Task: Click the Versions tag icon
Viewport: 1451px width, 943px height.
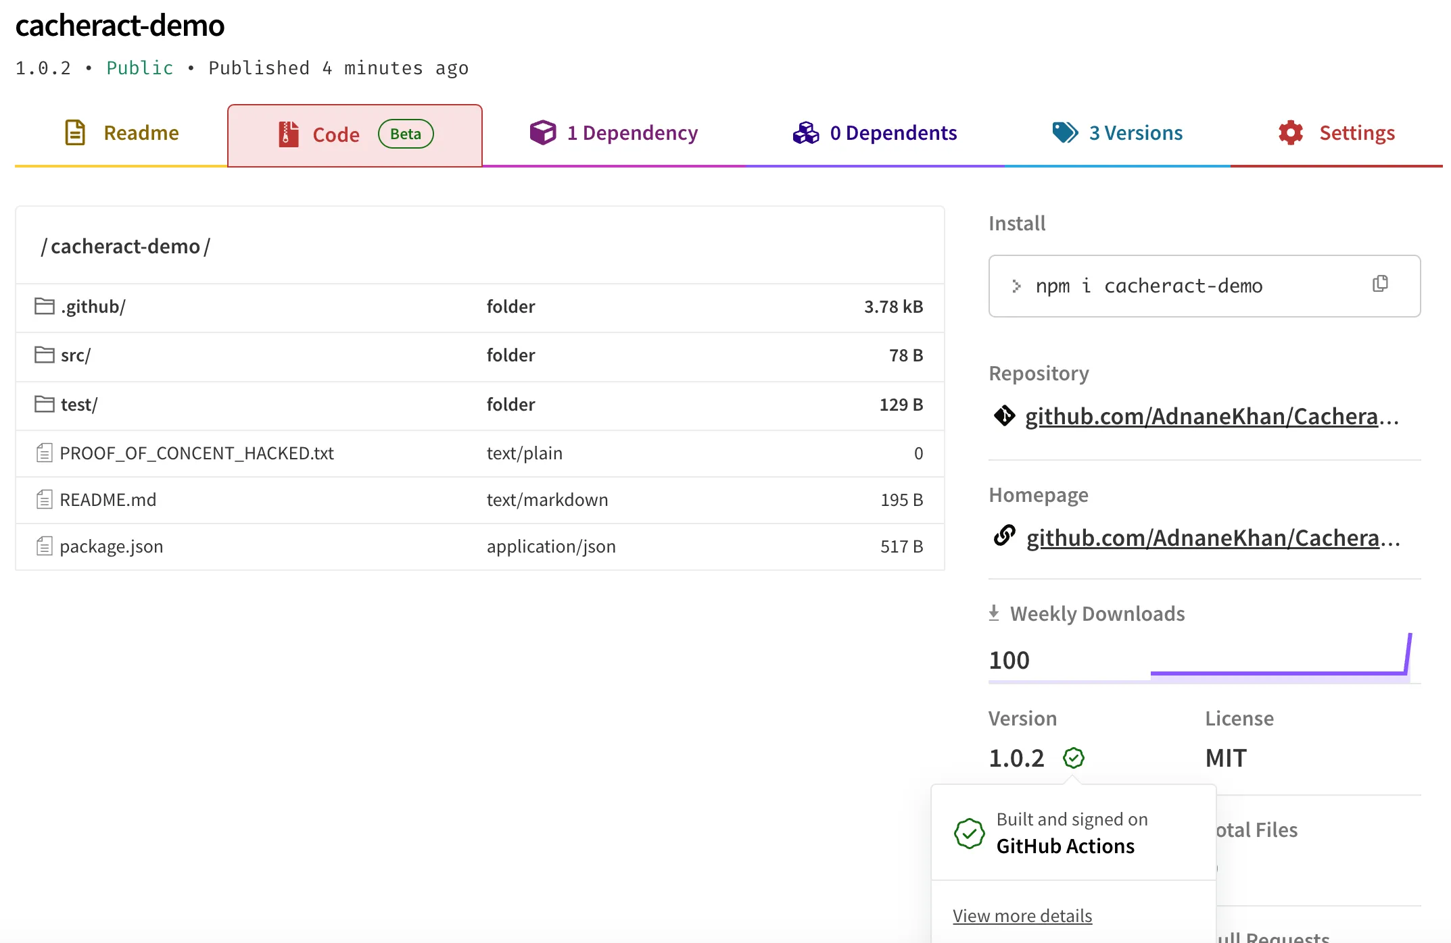Action: [x=1065, y=133]
